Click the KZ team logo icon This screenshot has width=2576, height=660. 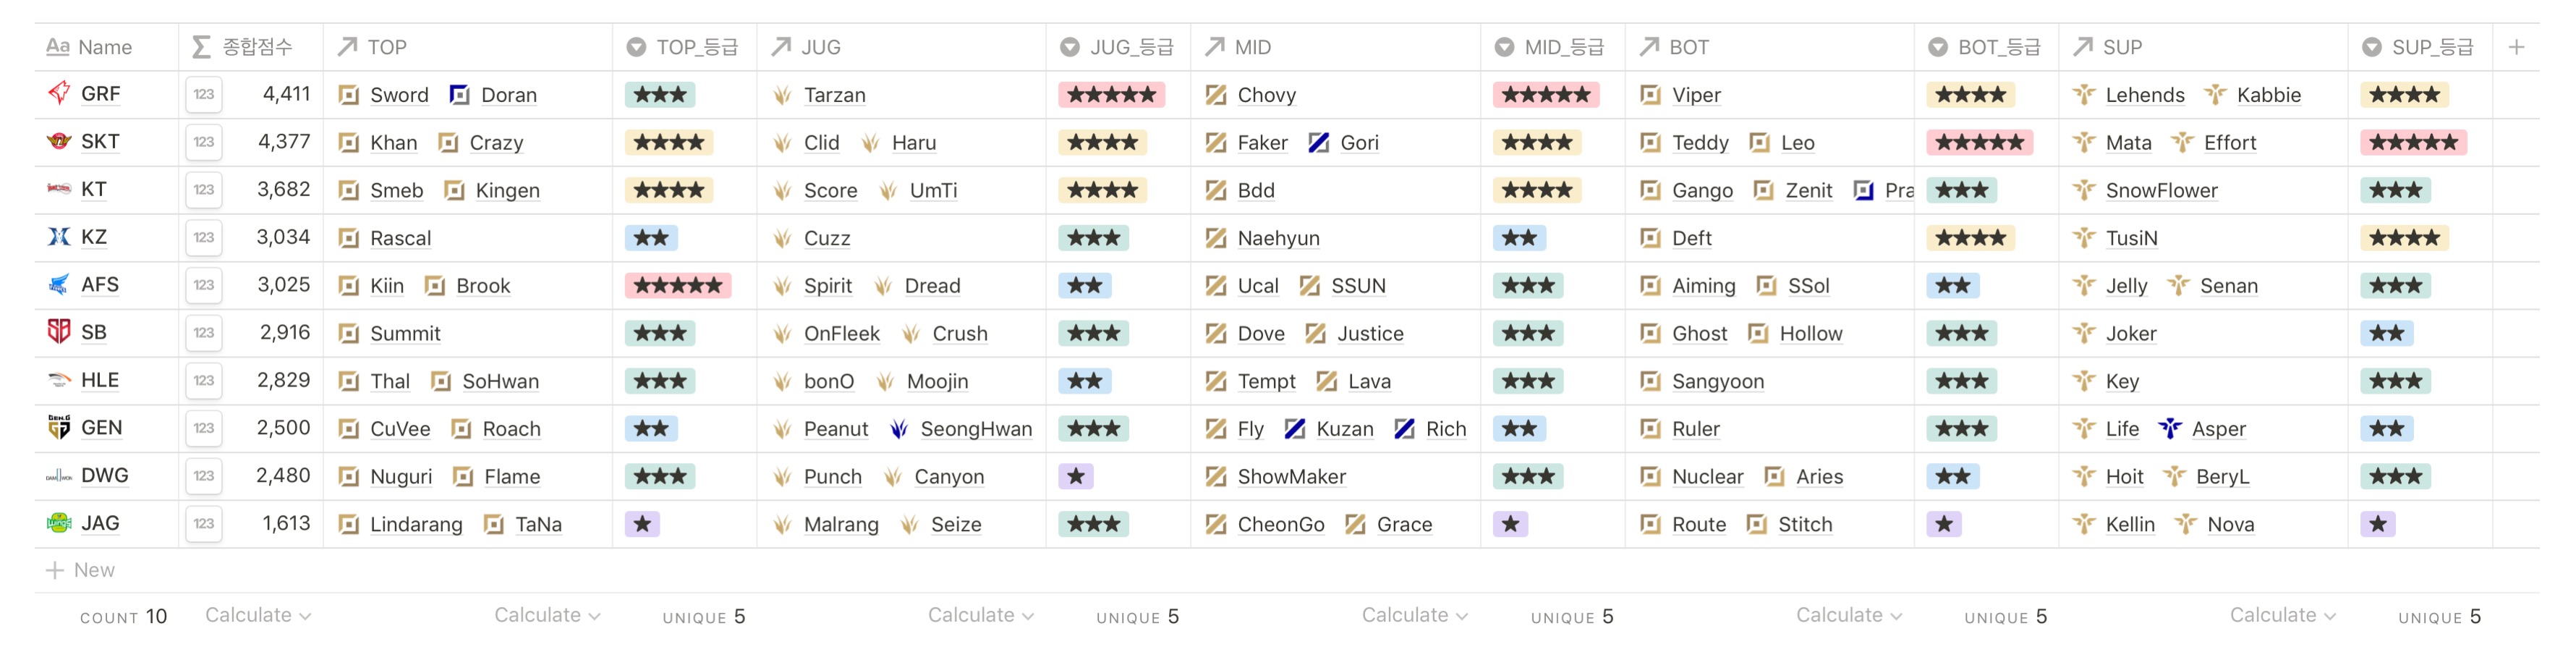point(59,237)
